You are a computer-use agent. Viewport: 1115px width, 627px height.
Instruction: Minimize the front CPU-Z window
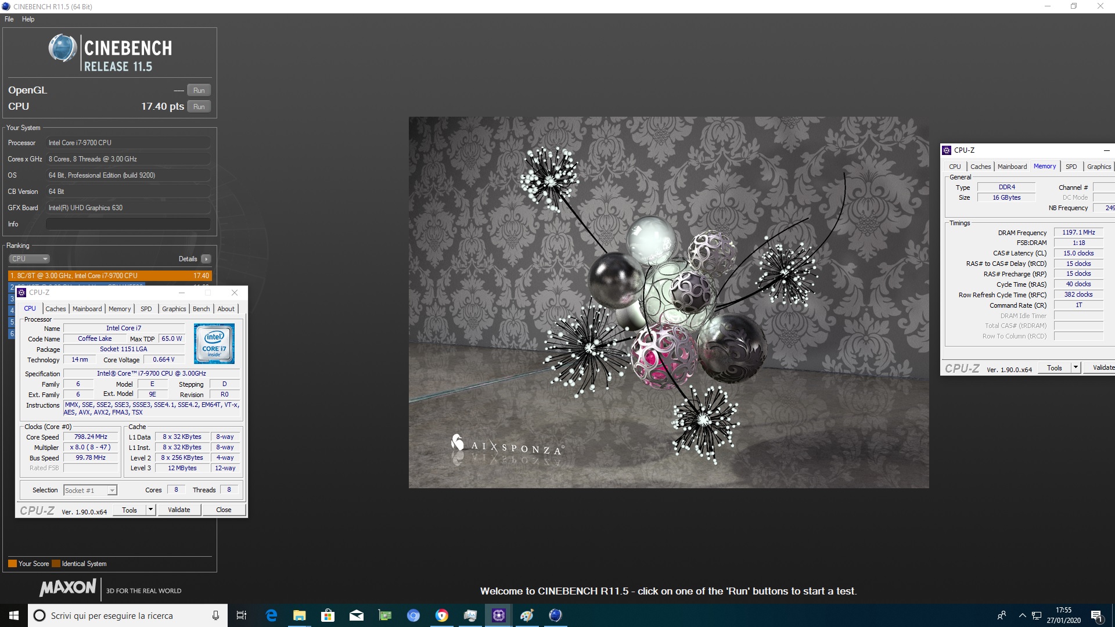182,293
